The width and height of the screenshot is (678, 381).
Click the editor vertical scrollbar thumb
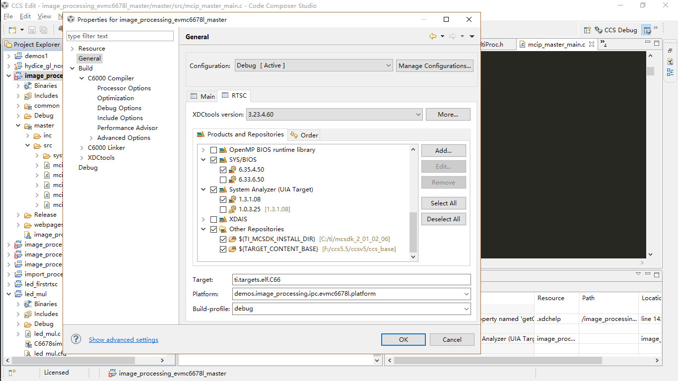(x=650, y=71)
